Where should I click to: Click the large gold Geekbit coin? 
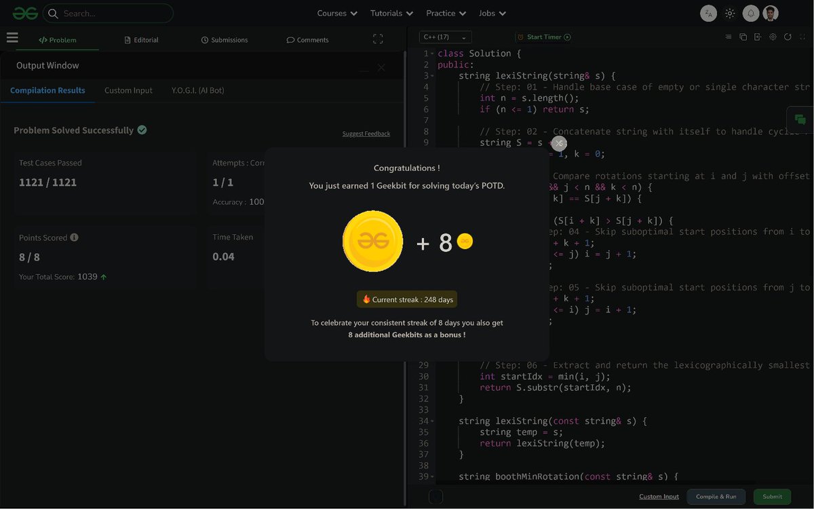[372, 242]
